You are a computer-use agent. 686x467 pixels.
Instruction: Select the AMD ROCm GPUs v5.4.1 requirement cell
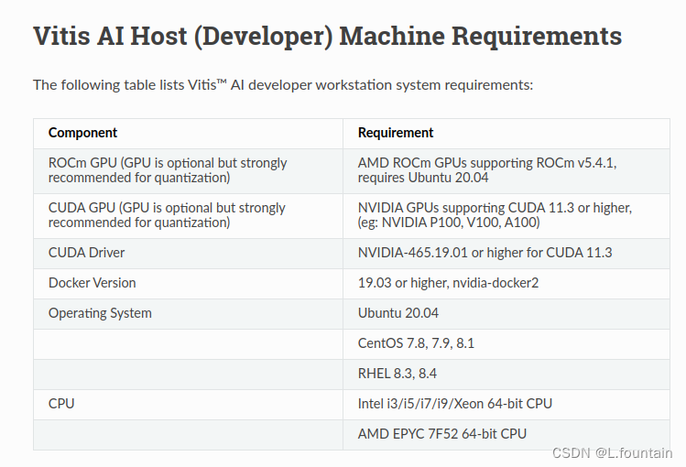(x=506, y=171)
